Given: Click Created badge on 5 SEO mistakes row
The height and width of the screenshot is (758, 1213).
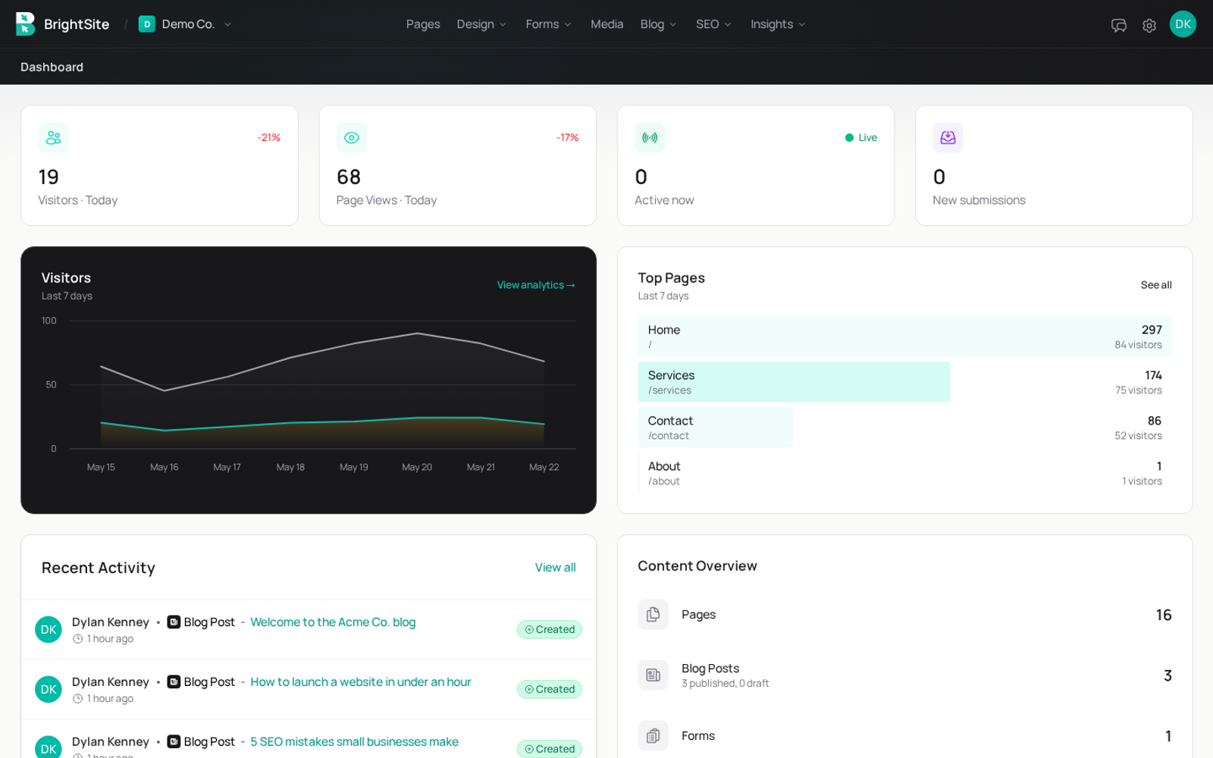Looking at the screenshot, I should [550, 749].
